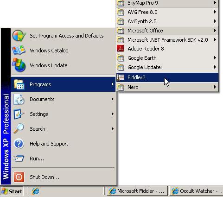Open the Nero program folder

coord(167,87)
